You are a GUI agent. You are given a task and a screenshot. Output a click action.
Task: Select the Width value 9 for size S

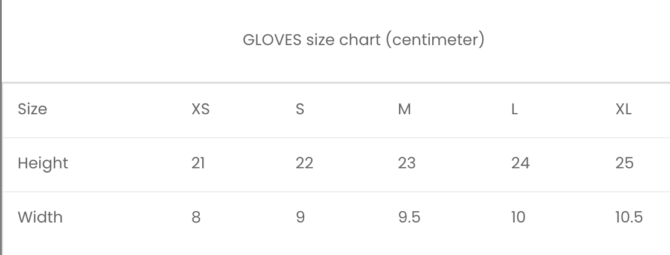(x=300, y=217)
